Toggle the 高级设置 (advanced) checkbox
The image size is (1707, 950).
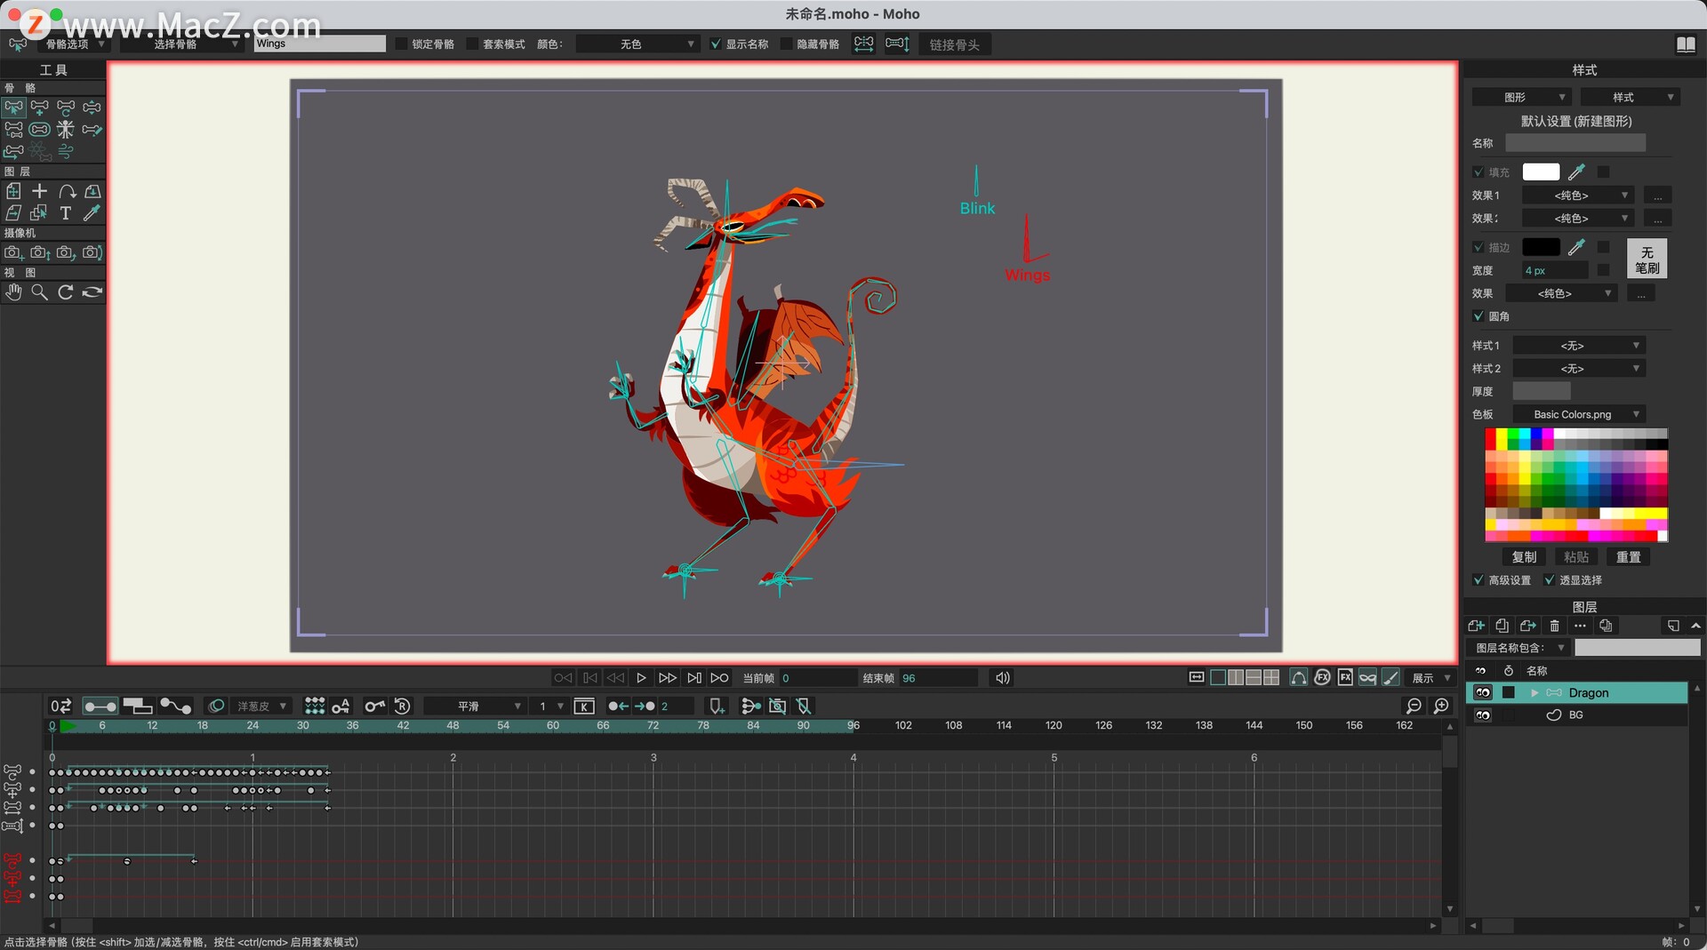tap(1479, 580)
